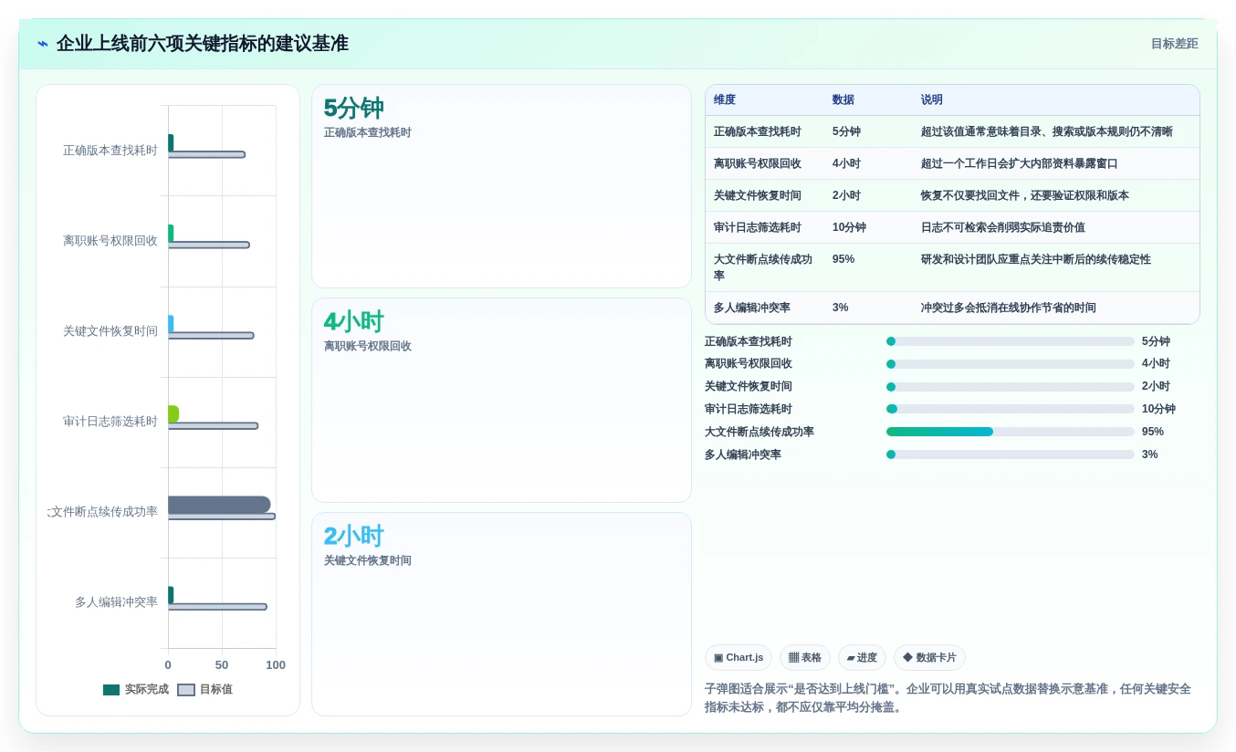The width and height of the screenshot is (1236, 752).
Task: Click the 大文件断点续传成功率 table row cell
Action: [764, 267]
